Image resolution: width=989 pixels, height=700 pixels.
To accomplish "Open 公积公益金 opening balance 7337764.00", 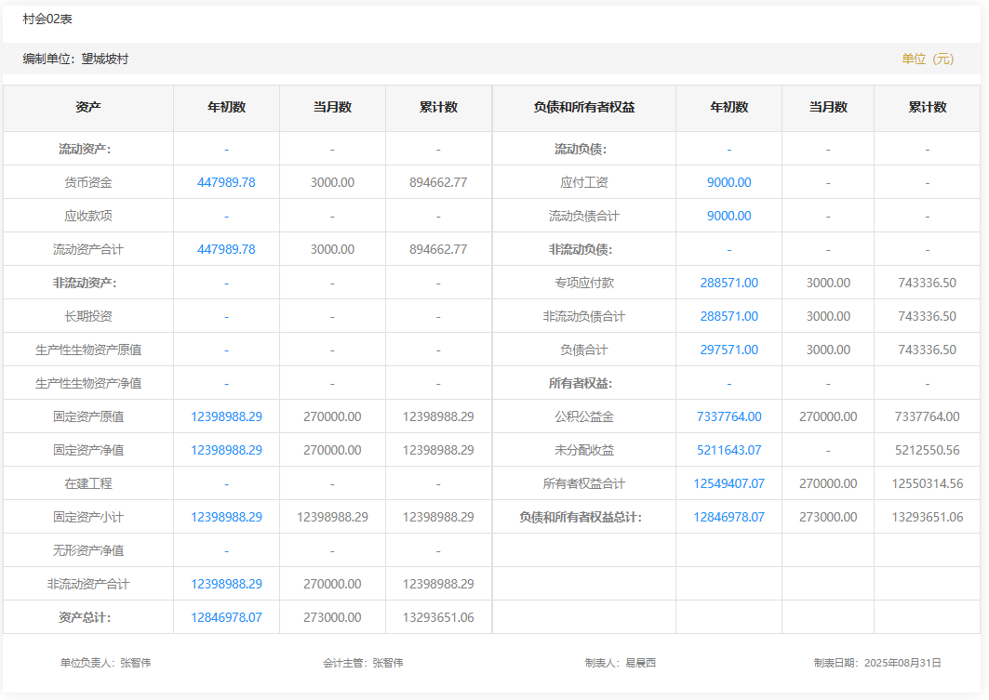I will (x=728, y=416).
